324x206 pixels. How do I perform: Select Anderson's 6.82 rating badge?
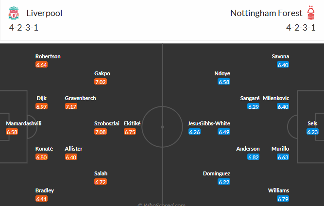(254, 157)
